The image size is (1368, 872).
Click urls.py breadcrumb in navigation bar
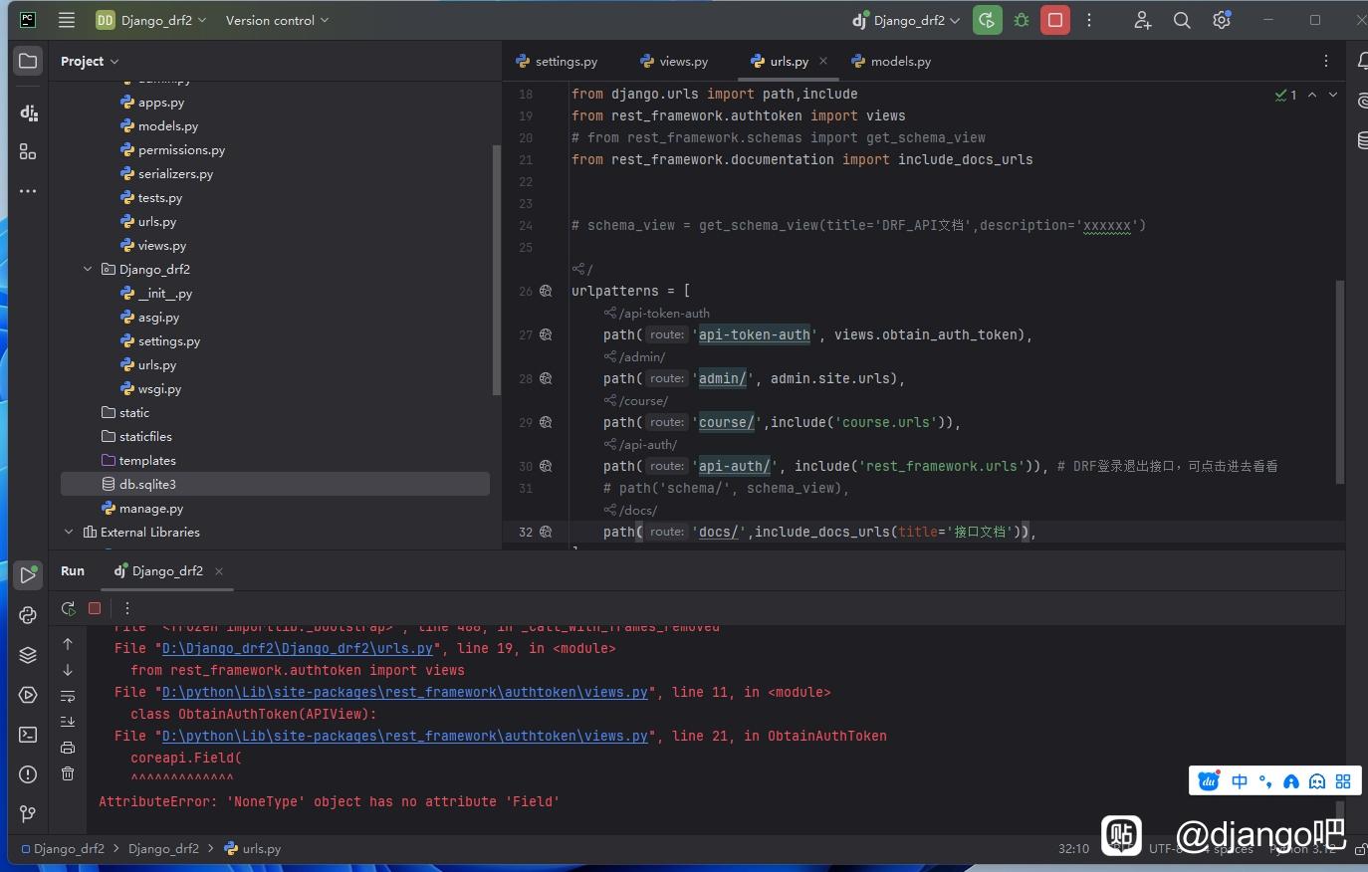(x=253, y=848)
